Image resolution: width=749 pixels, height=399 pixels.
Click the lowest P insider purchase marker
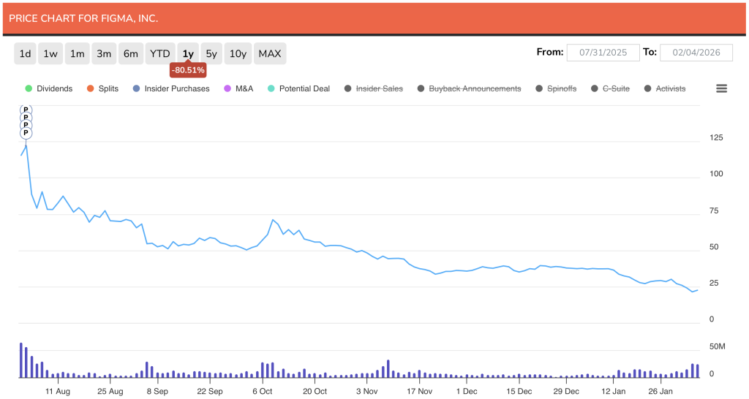coord(26,133)
